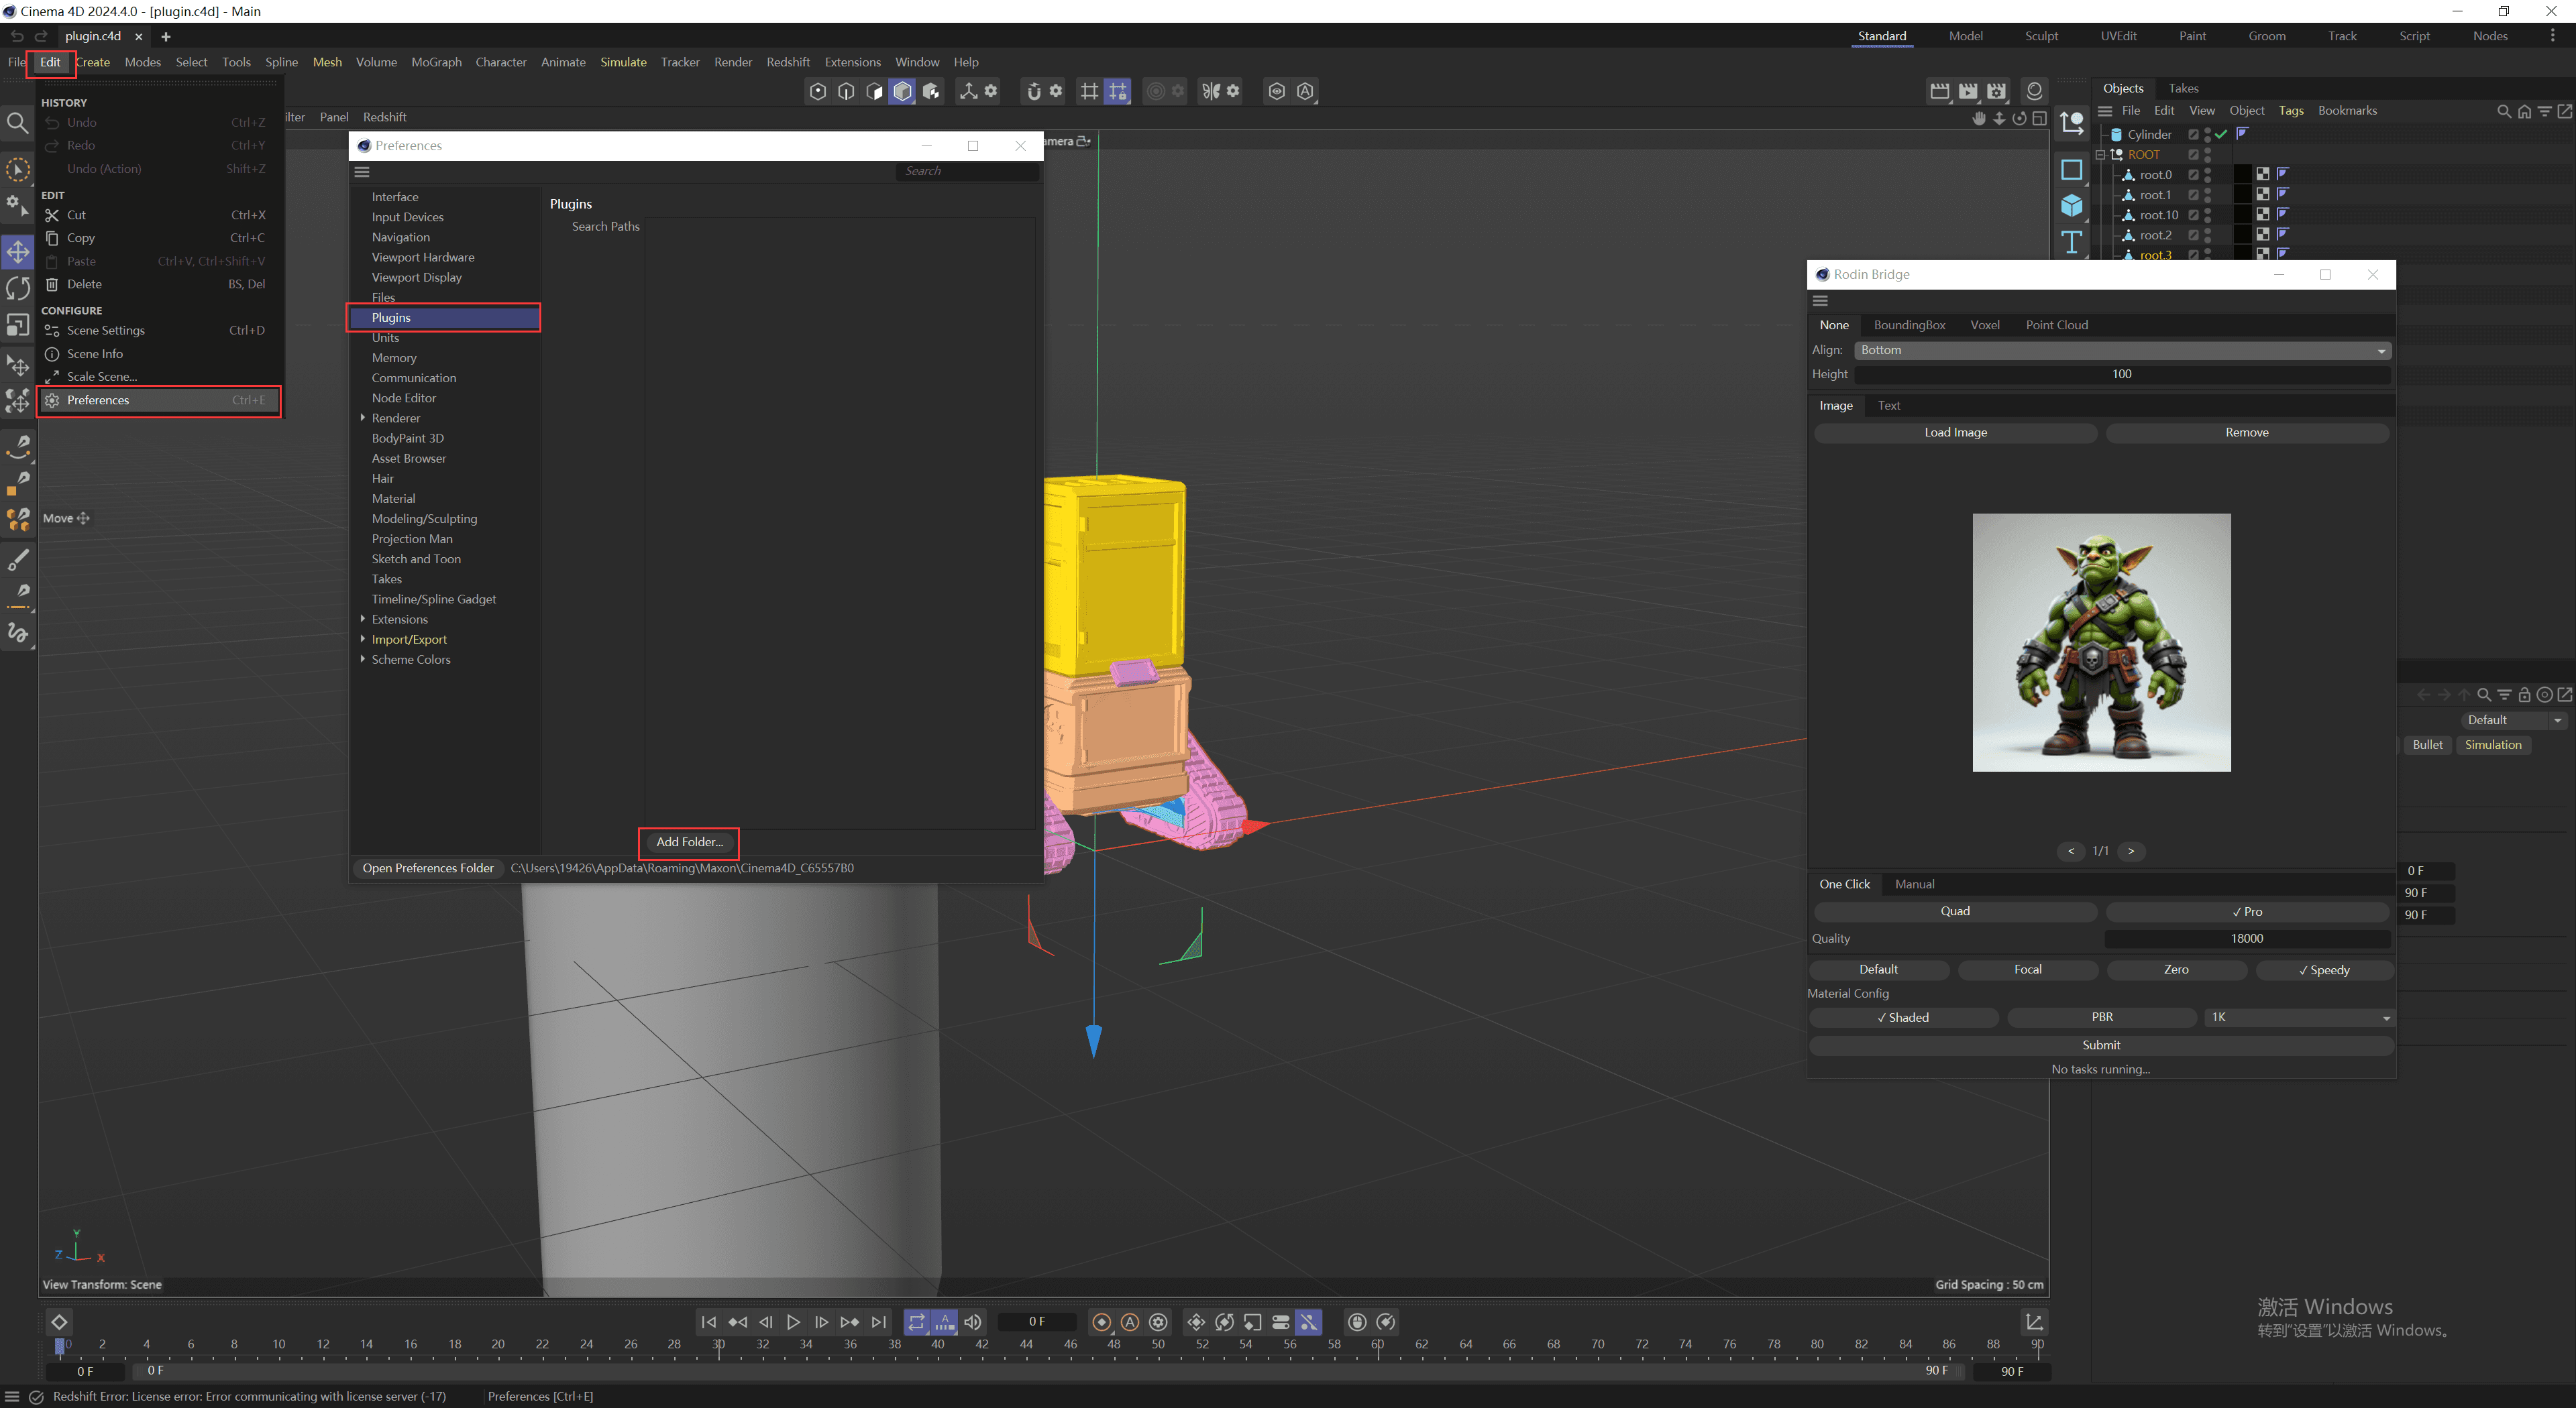Click Render to Picture Viewer icon
The height and width of the screenshot is (1408, 2576).
pyautogui.click(x=1968, y=91)
